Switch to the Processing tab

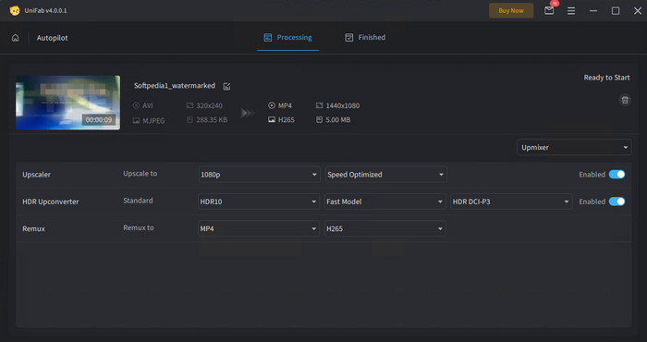[288, 38]
